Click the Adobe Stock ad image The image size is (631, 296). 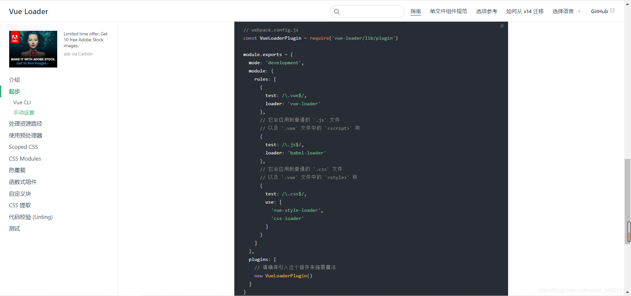pos(33,49)
